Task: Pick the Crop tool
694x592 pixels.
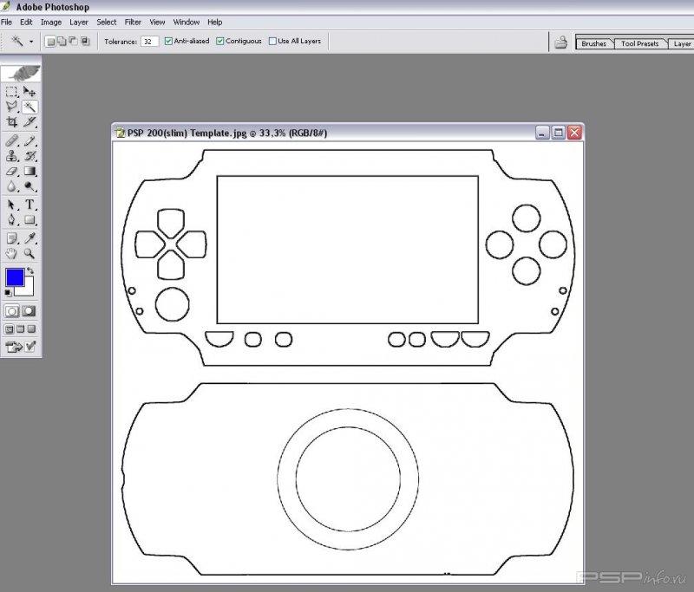Action: pyautogui.click(x=11, y=122)
